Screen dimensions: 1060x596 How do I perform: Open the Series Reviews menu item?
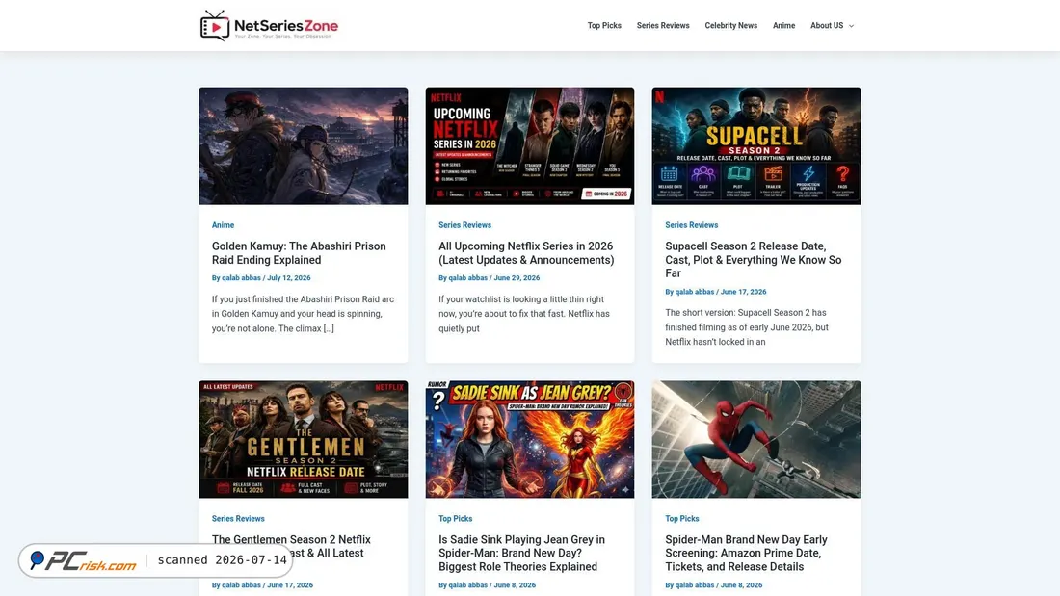click(x=663, y=26)
